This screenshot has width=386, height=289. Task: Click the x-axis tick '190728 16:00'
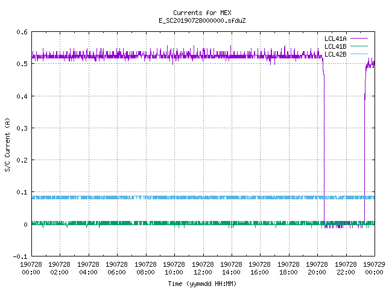(260, 269)
